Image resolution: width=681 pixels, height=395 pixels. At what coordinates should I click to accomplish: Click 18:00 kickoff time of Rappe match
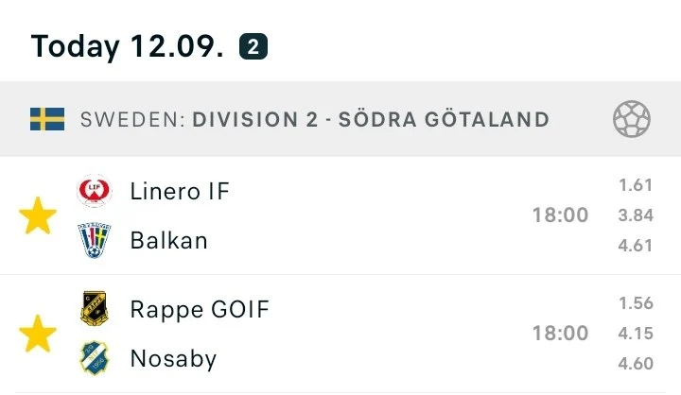[560, 334]
